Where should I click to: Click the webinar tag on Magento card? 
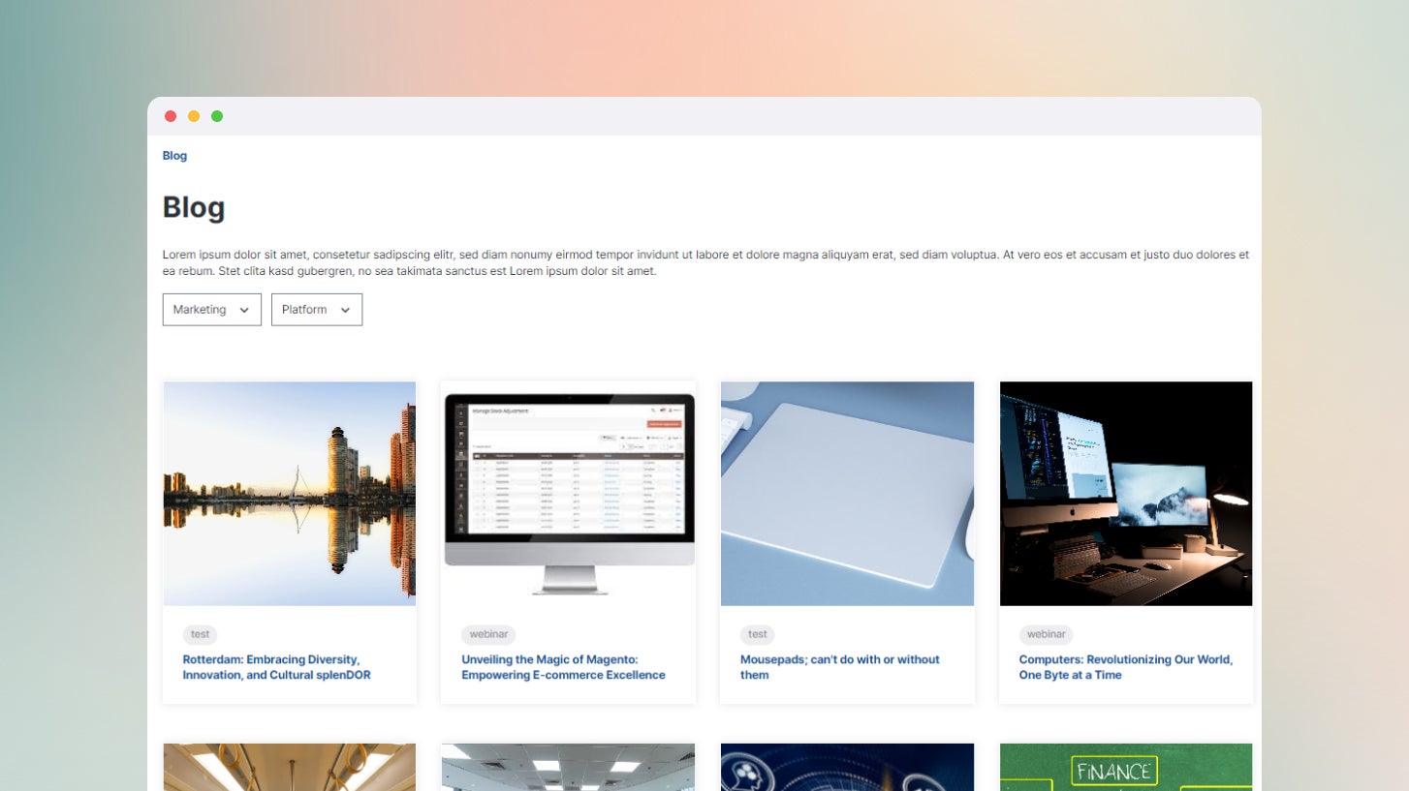(x=488, y=634)
